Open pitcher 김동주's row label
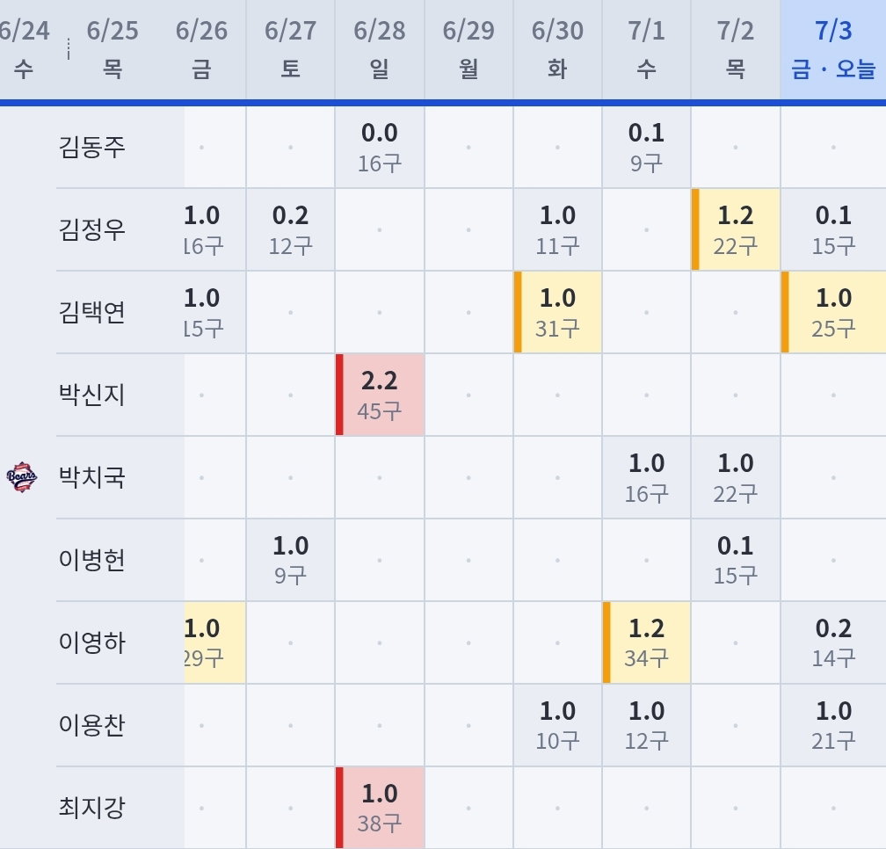Screen dimensions: 886x849 [x=91, y=148]
